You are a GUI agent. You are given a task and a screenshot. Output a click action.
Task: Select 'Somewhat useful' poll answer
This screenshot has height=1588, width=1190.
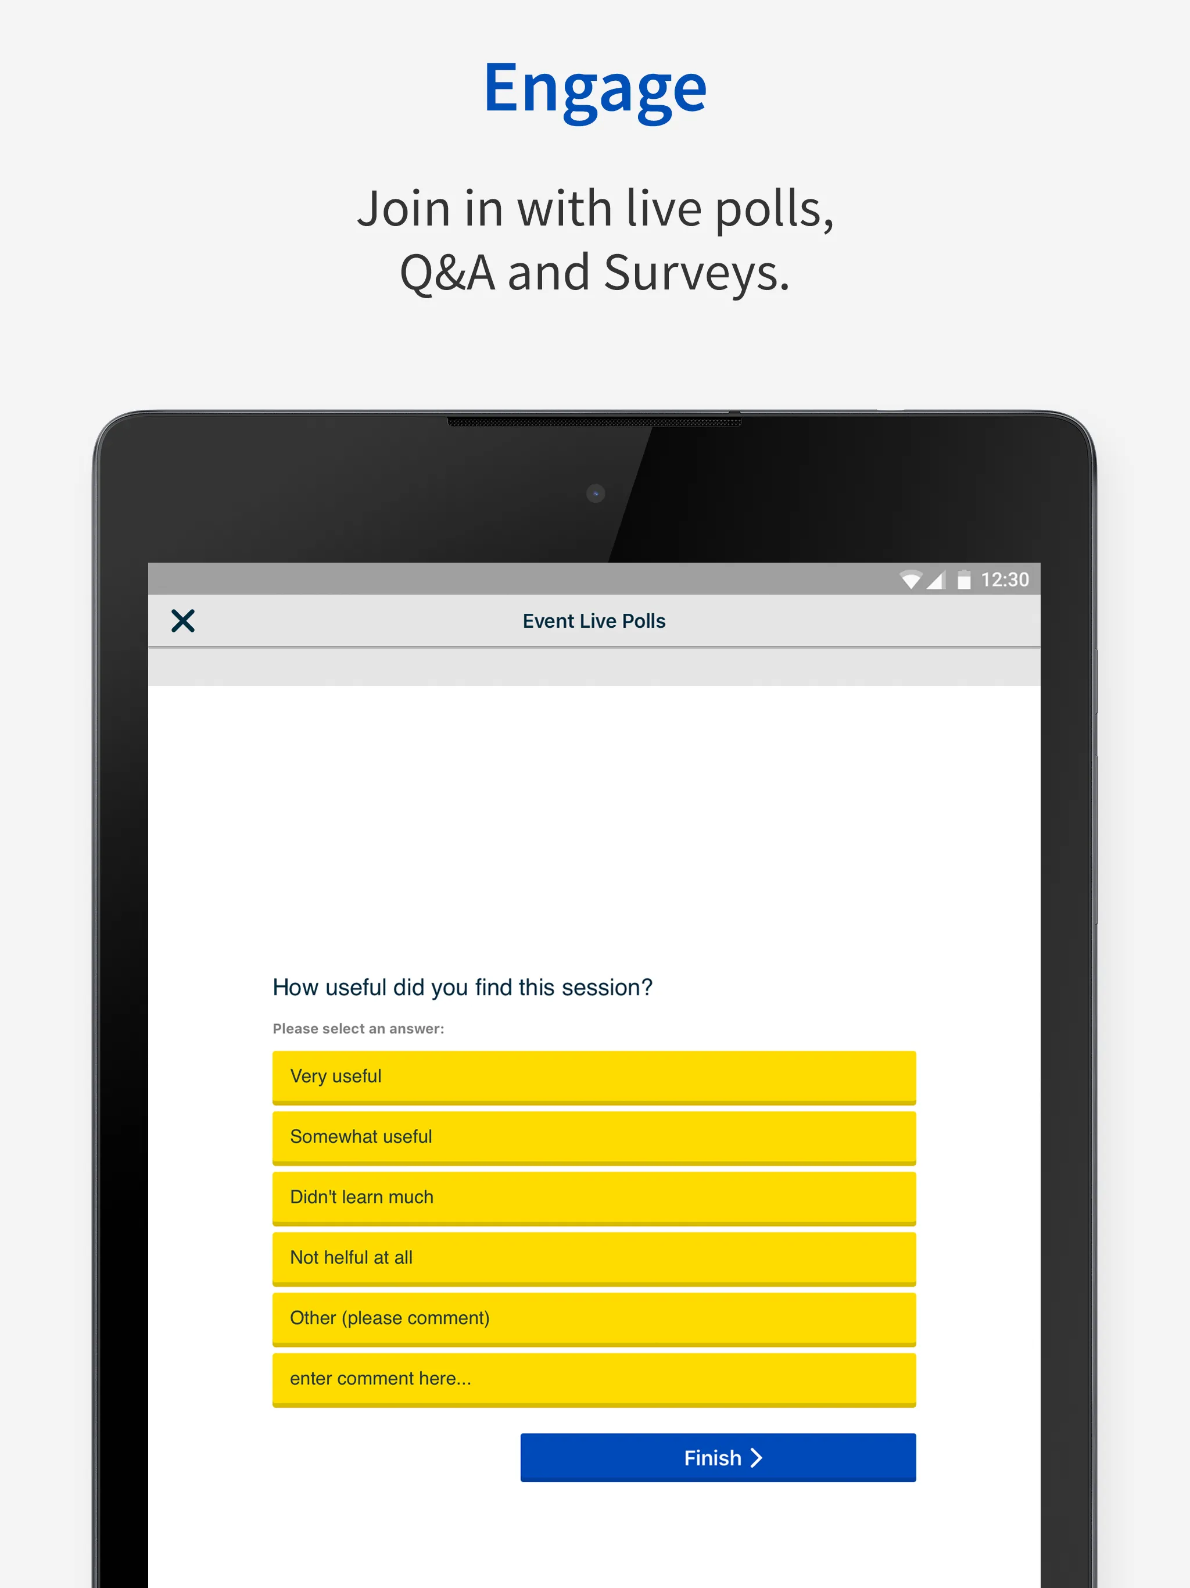595,1135
